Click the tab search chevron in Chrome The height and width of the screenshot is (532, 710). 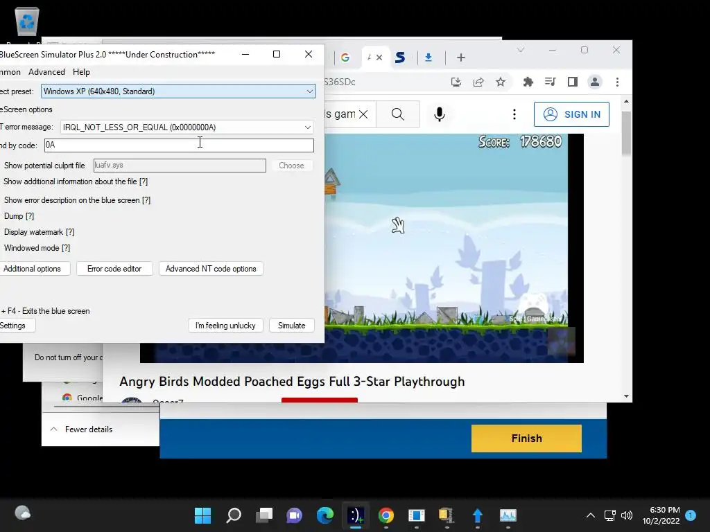(x=521, y=50)
